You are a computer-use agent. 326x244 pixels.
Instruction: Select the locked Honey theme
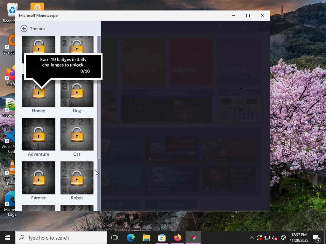(39, 93)
